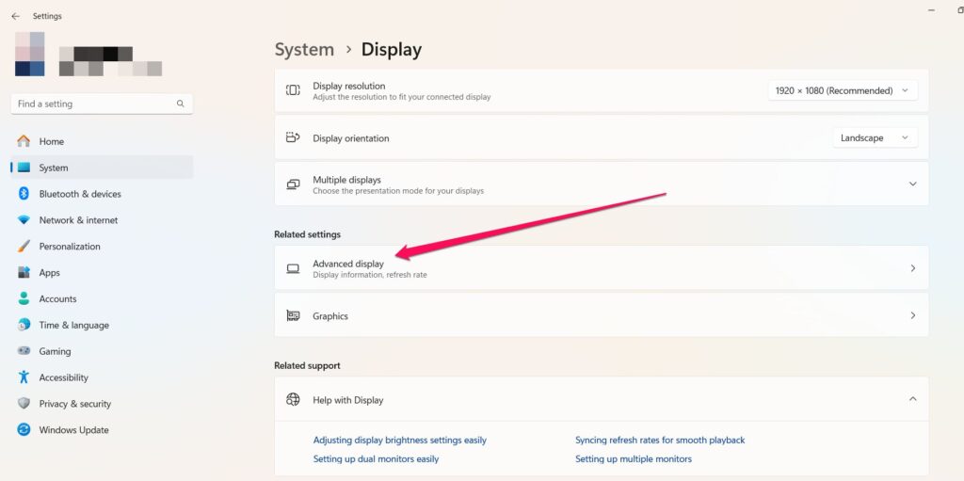
Task: Click the Find a setting search box
Action: (x=94, y=104)
